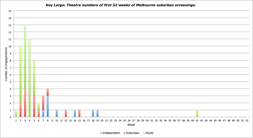Click the green bar at week 4
The width and height of the screenshot is (253, 138).
click(29, 78)
